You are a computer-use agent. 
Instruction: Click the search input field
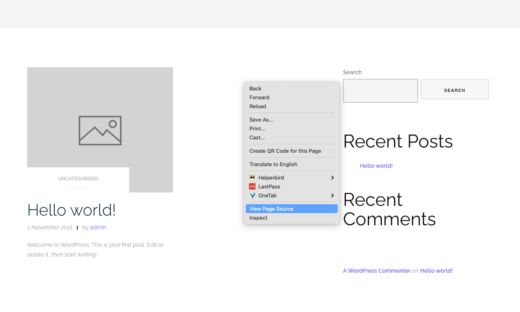tap(380, 91)
